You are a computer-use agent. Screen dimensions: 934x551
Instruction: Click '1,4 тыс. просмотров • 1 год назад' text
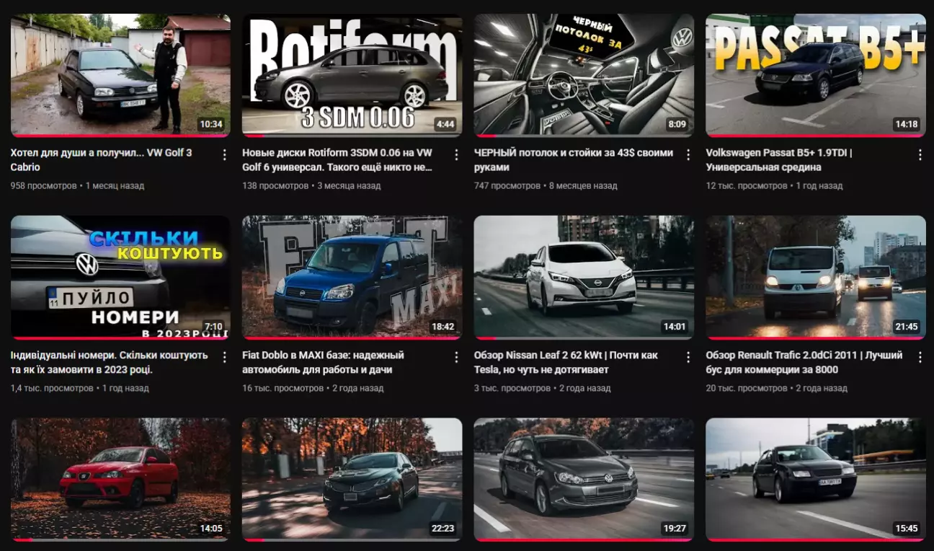pyautogui.click(x=79, y=389)
